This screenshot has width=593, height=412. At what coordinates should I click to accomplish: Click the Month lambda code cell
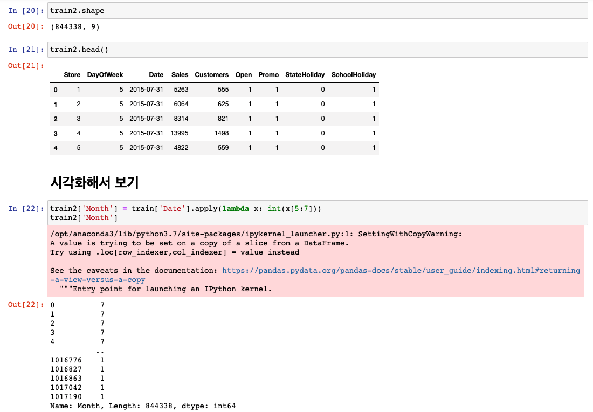[318, 213]
